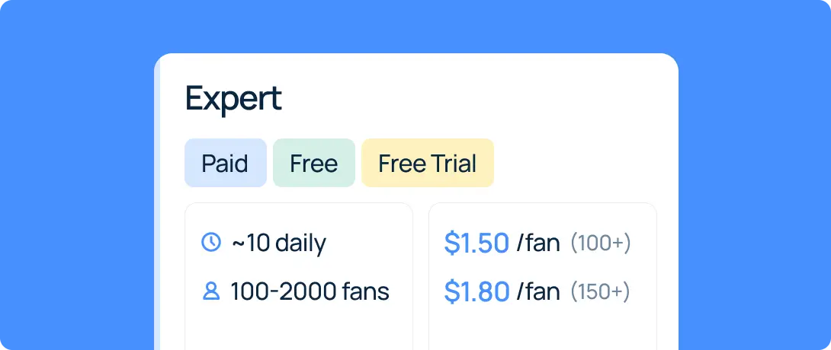Image resolution: width=831 pixels, height=350 pixels.
Task: Click empty space below $1.80 in pricing box
Action: click(542, 330)
